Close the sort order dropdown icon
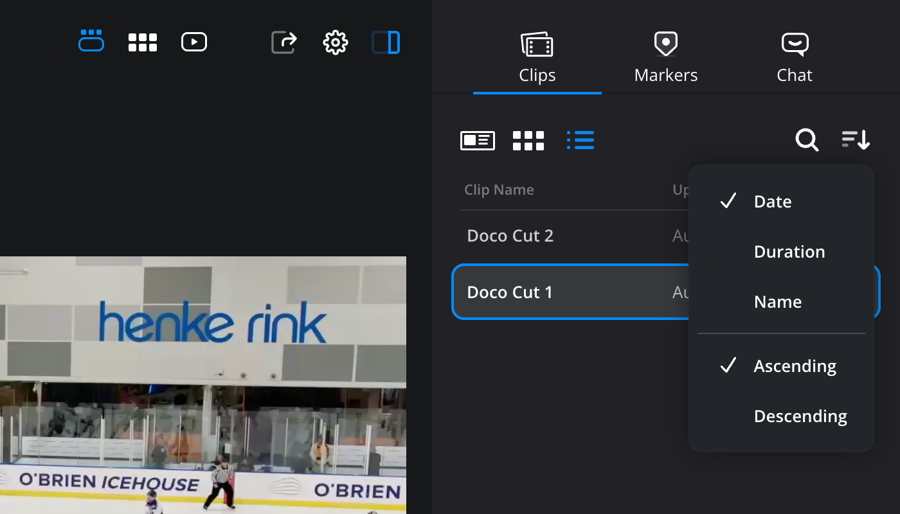This screenshot has width=900, height=514. coord(856,139)
